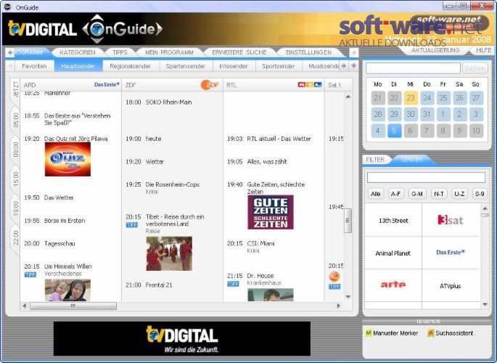497x363 pixels.
Task: Click the Suchen button
Action: (x=475, y=68)
